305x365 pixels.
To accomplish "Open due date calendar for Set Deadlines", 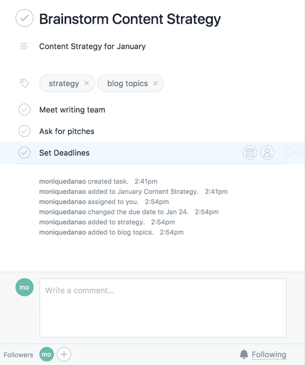I will coord(250,152).
